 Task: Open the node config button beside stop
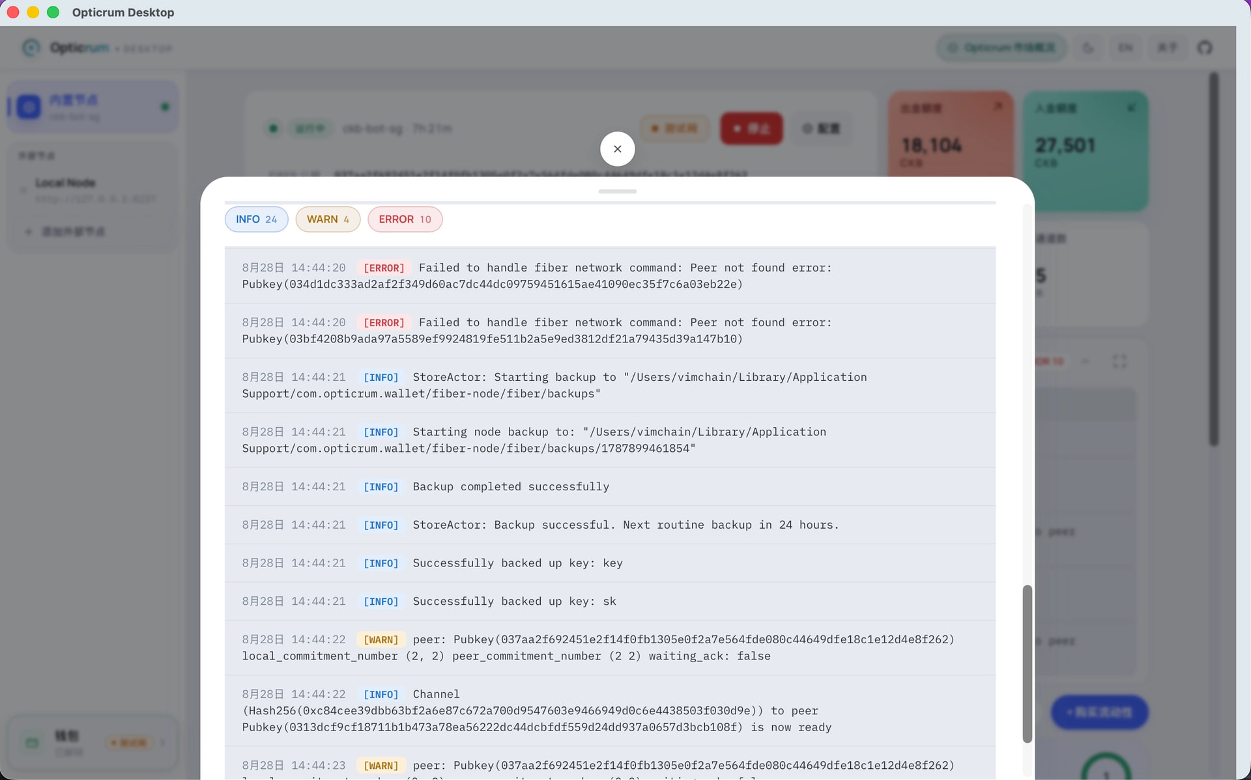[x=821, y=128]
